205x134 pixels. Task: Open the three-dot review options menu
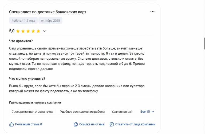point(152,12)
